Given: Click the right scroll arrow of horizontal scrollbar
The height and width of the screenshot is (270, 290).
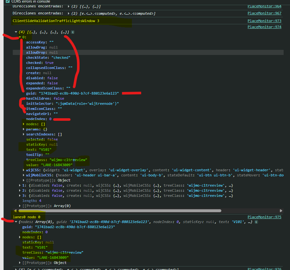Looking at the screenshot, I should (x=281, y=211).
